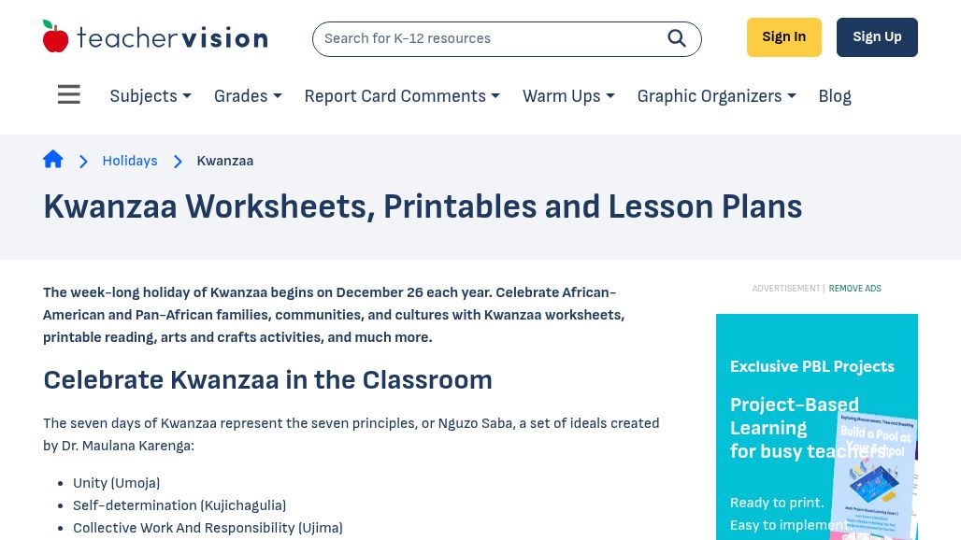961x540 pixels.
Task: Click the Sign In button
Action: point(783,37)
